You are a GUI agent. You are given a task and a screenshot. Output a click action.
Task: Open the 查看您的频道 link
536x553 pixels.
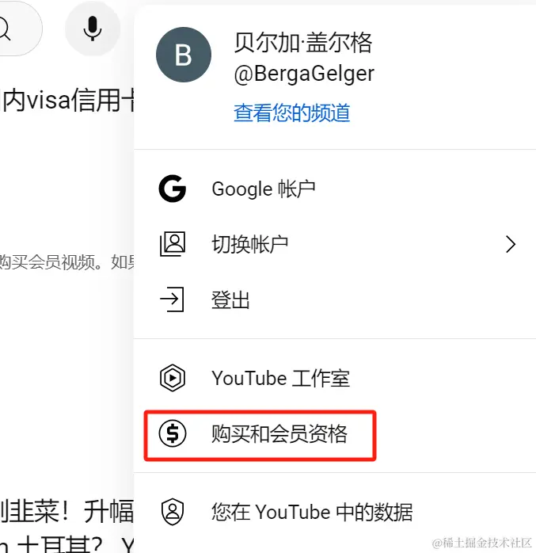click(292, 113)
